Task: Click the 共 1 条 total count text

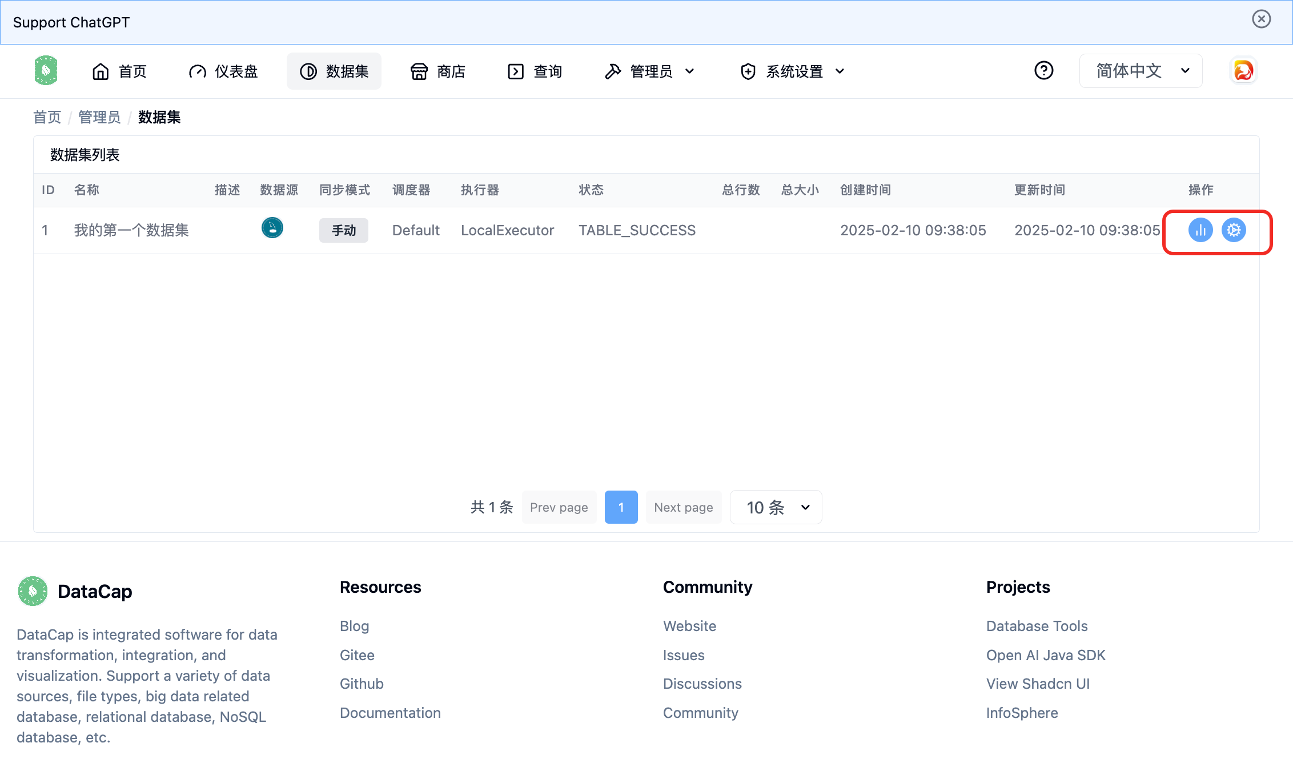Action: [492, 507]
